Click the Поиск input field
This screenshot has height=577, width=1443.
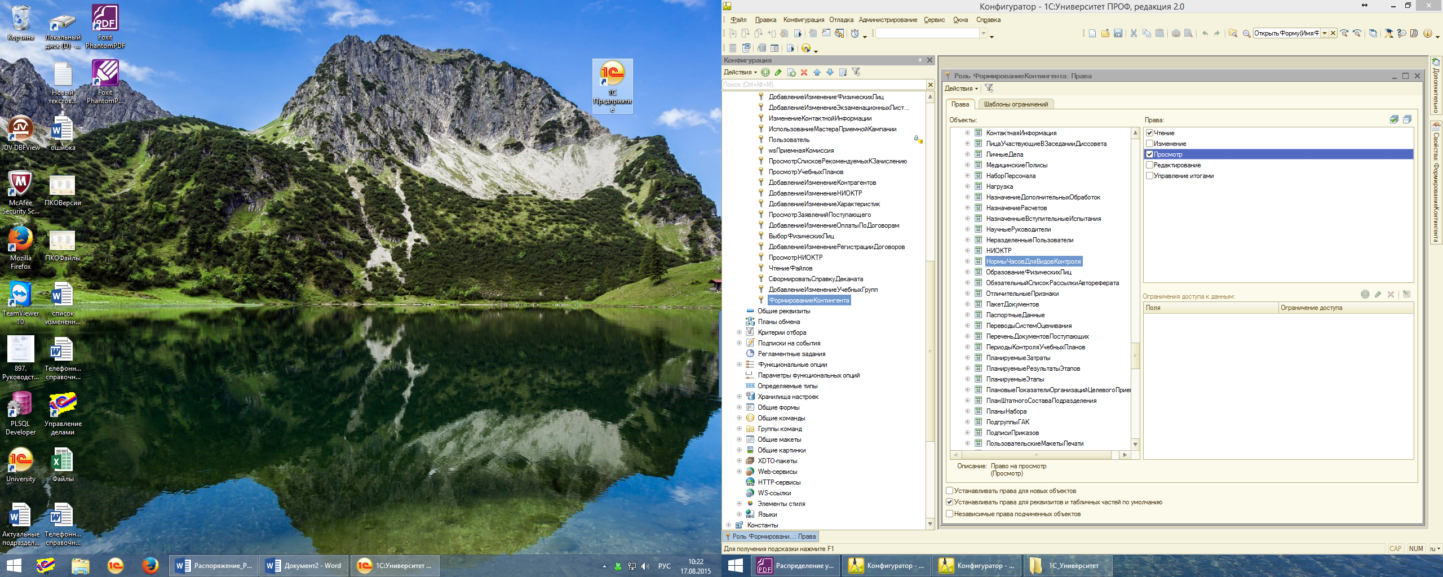pos(824,85)
